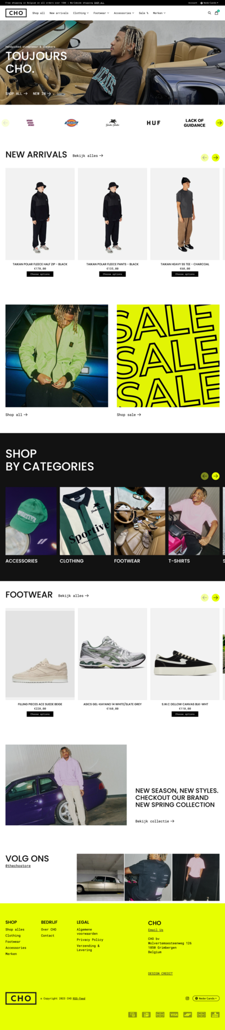
Task: Click Bekijk collectie link
Action: pos(155,821)
